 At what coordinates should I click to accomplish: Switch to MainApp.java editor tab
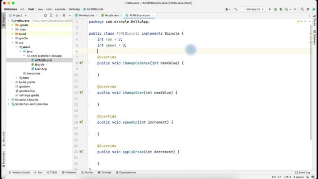point(86,15)
